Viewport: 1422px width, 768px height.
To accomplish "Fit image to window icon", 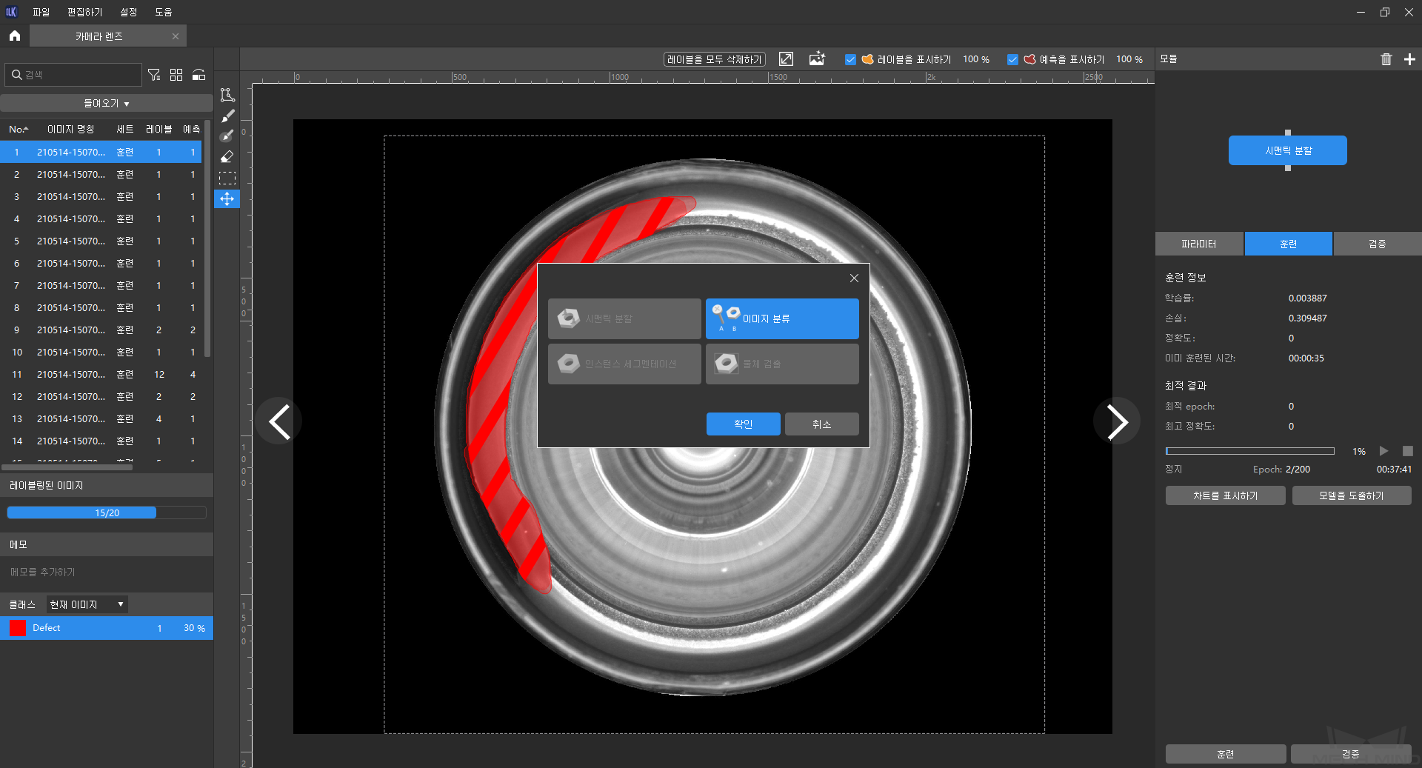I will 786,59.
